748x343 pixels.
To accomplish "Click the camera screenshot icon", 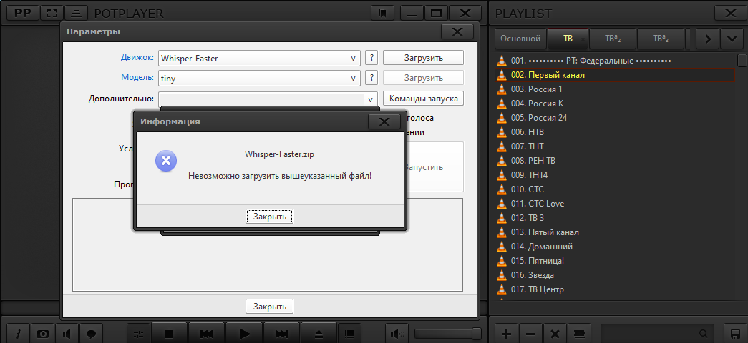I will coord(43,333).
